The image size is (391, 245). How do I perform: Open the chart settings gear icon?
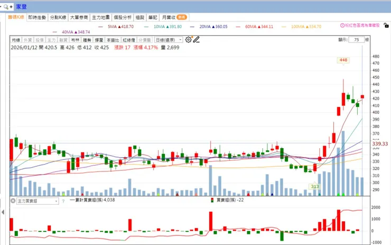tap(188, 40)
